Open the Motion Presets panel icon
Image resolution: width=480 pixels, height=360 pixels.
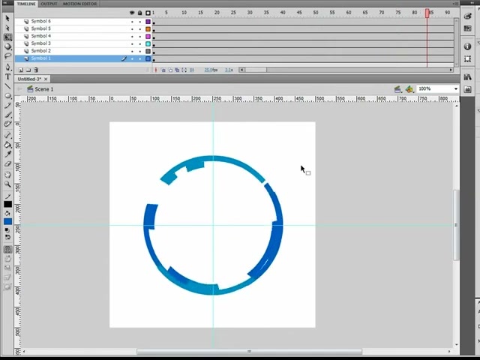click(467, 89)
